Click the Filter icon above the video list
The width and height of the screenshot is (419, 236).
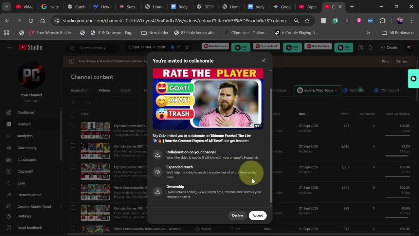pyautogui.click(x=73, y=102)
